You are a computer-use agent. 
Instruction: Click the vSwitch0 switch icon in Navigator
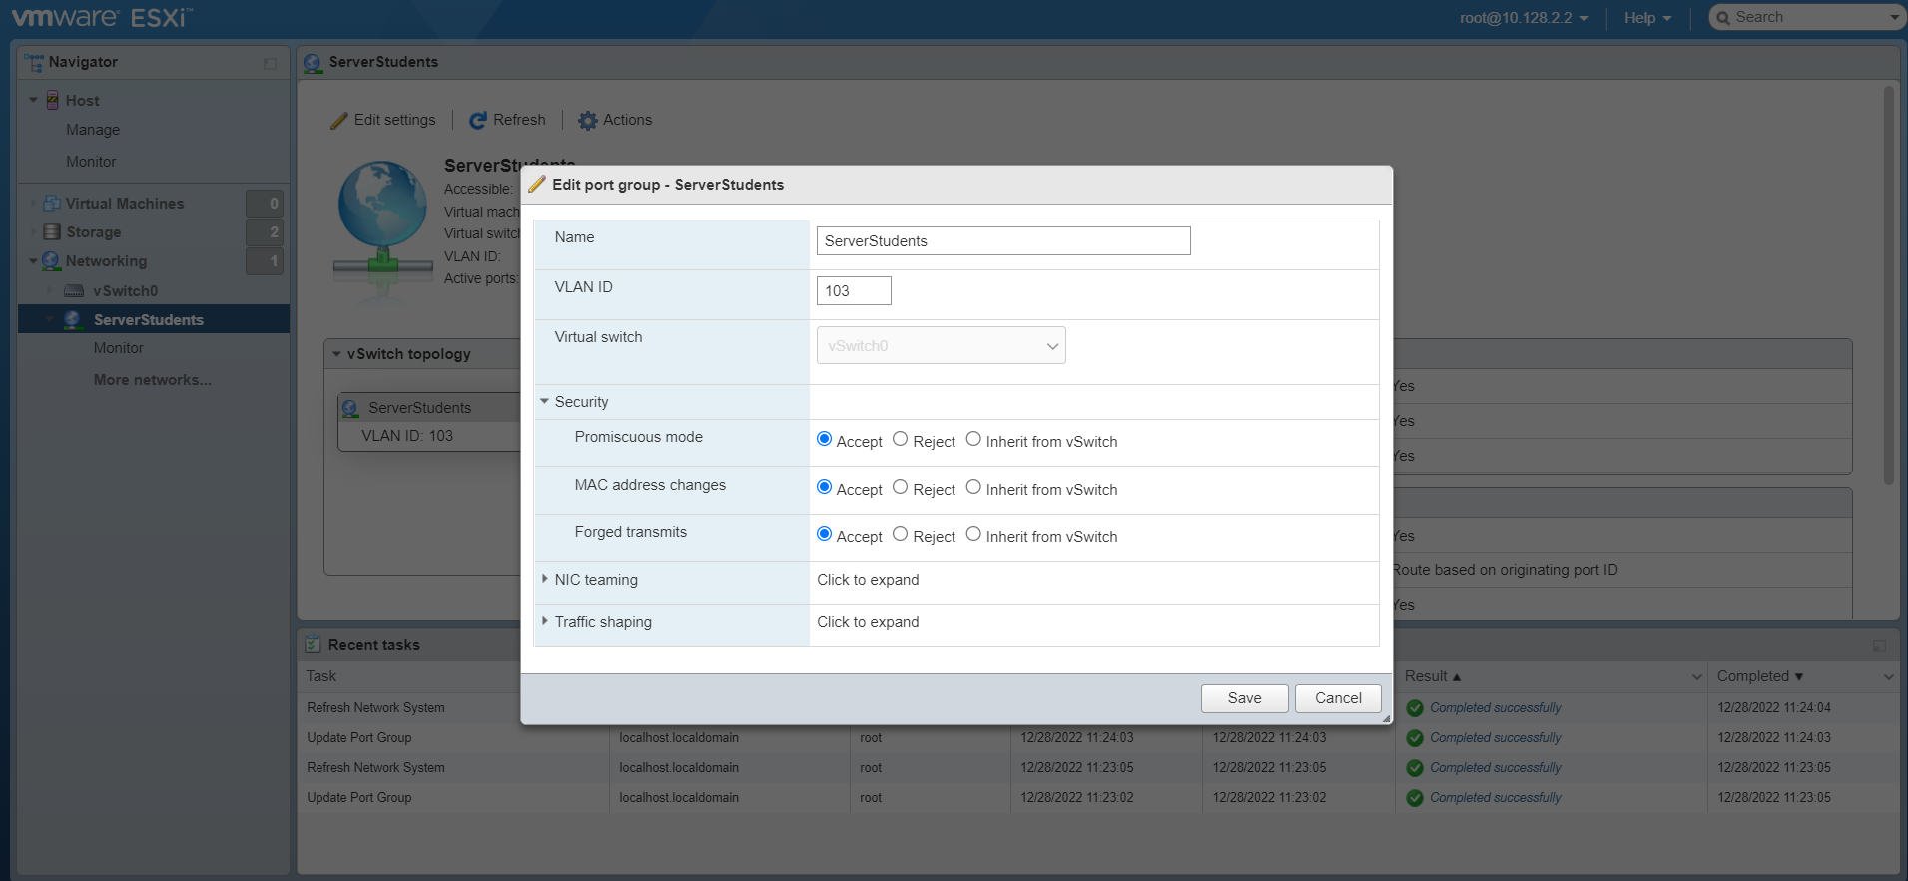click(74, 291)
